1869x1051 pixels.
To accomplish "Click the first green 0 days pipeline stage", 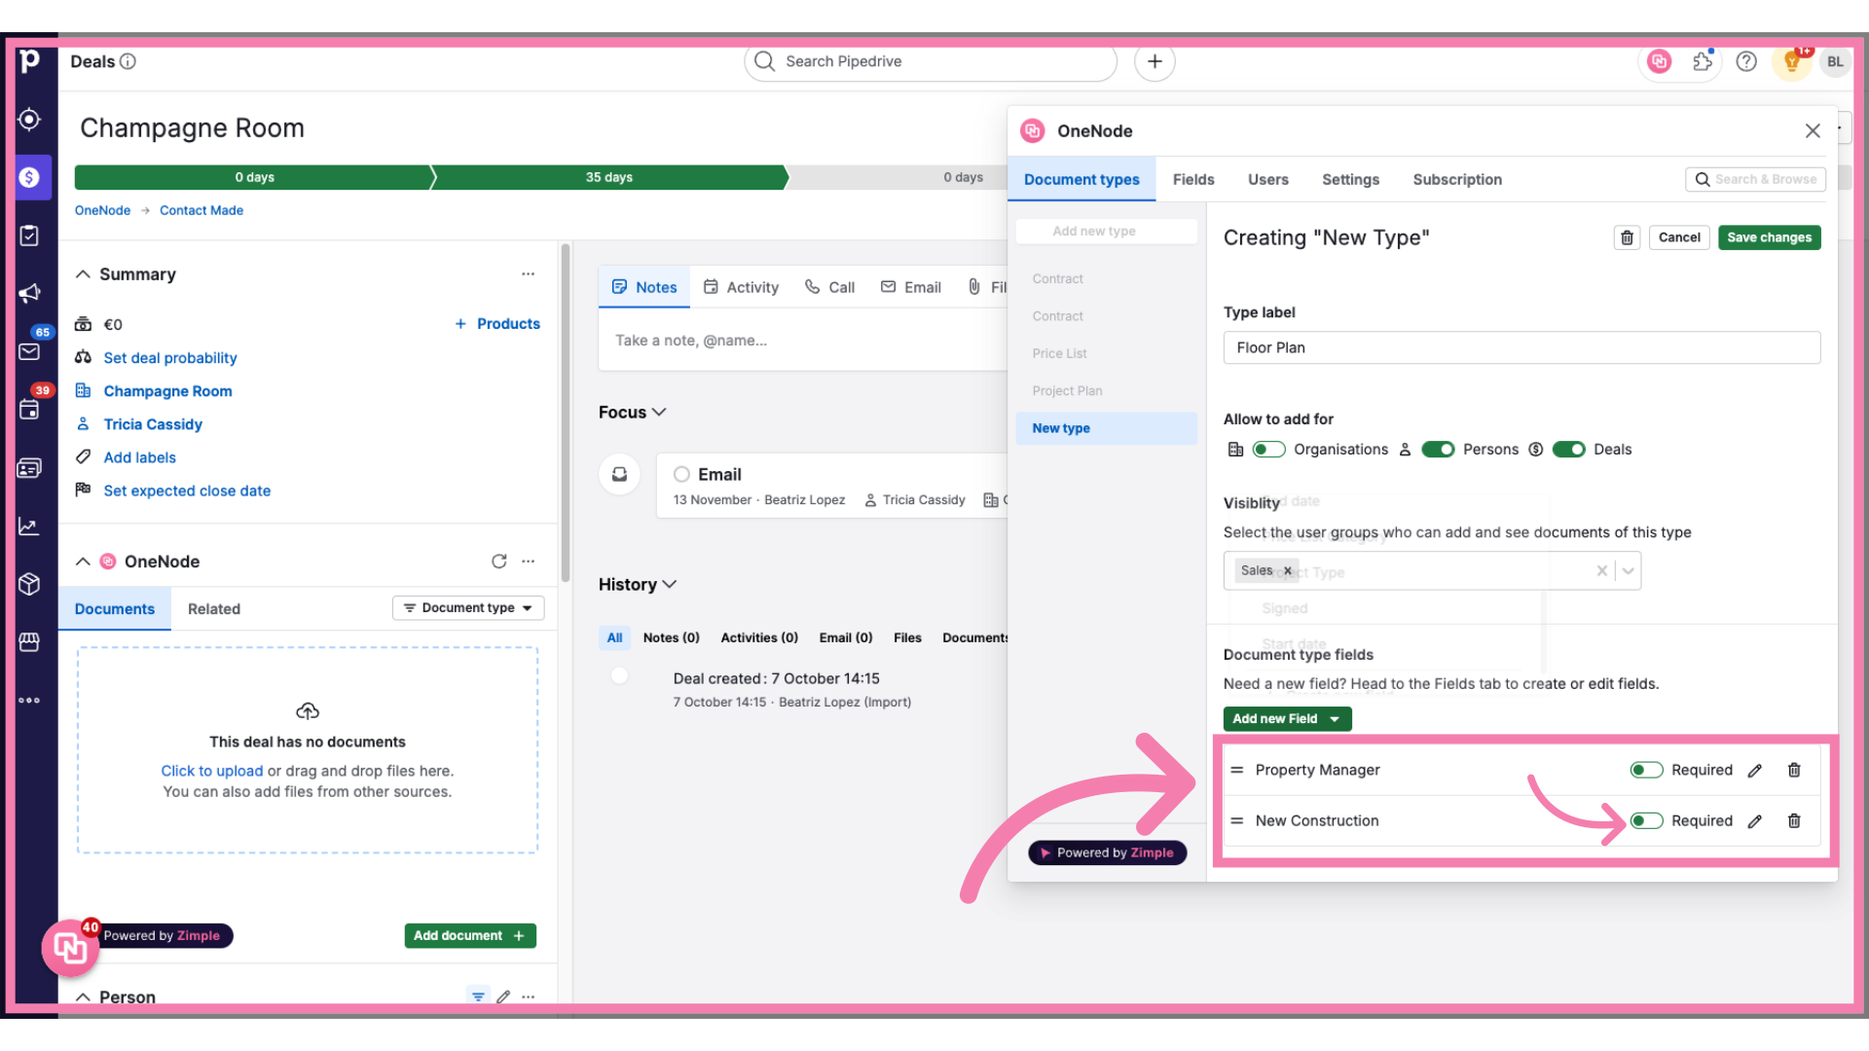I will tap(254, 177).
